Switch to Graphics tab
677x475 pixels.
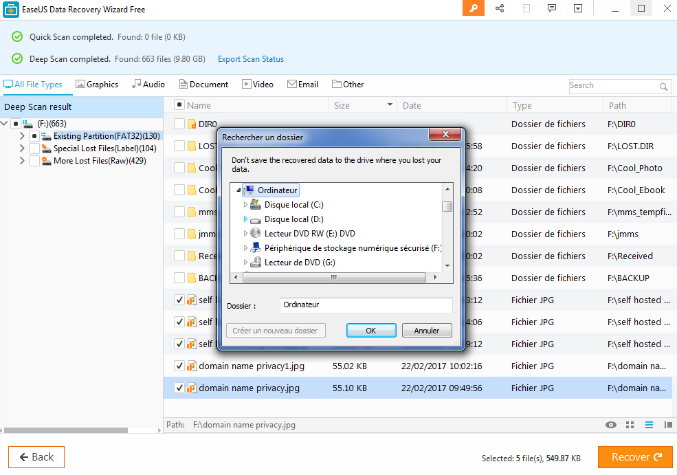pos(97,85)
